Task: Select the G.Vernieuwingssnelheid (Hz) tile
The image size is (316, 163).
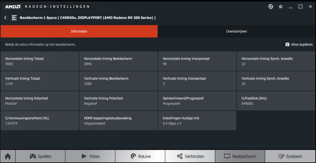Action: (x=39, y=121)
